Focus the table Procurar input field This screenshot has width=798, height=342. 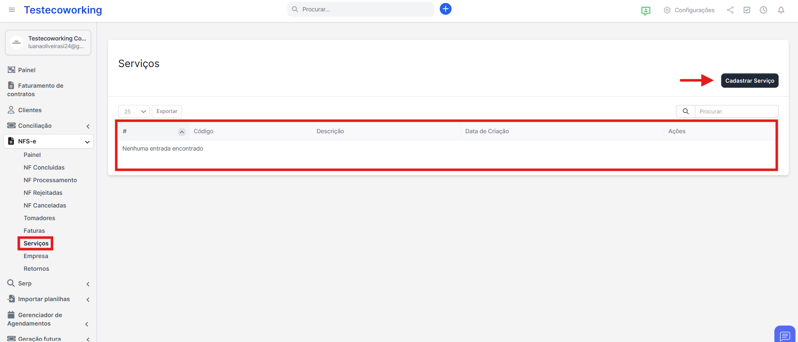pyautogui.click(x=736, y=111)
